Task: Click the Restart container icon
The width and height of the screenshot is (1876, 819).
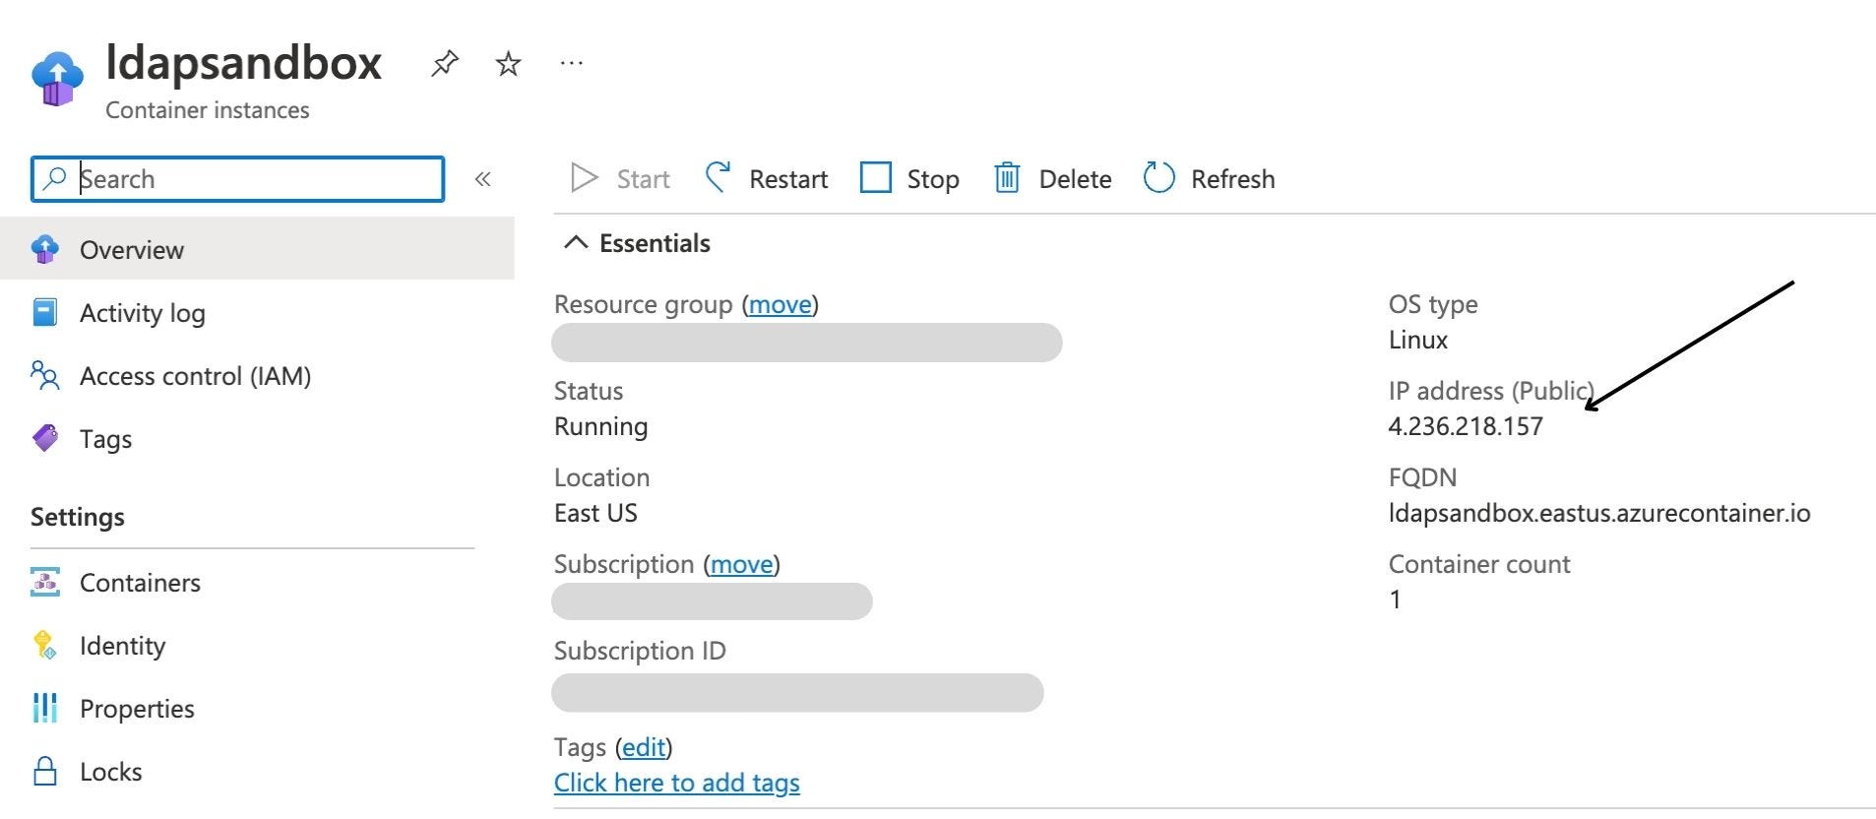Action: pyautogui.click(x=718, y=178)
